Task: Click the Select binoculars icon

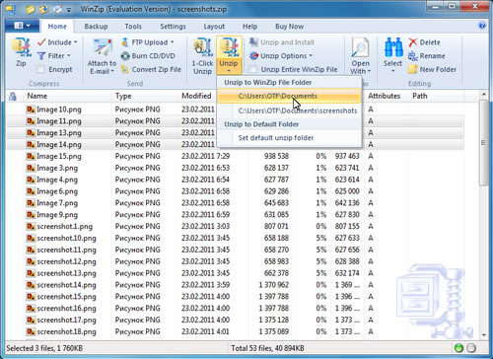Action: pyautogui.click(x=393, y=48)
